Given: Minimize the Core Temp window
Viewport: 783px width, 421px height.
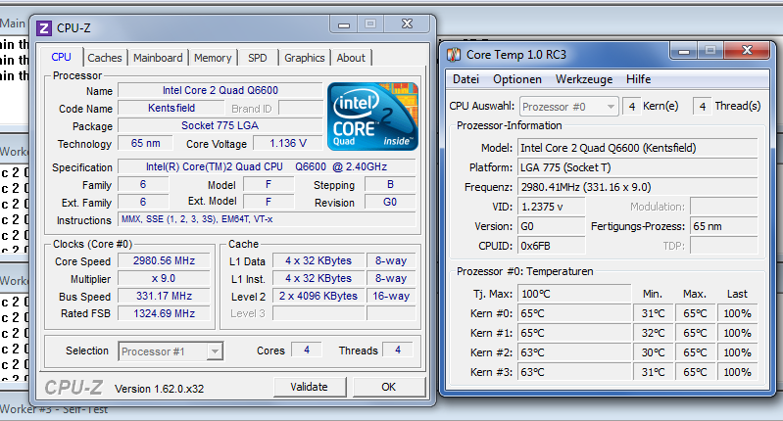Looking at the screenshot, I should 684,50.
